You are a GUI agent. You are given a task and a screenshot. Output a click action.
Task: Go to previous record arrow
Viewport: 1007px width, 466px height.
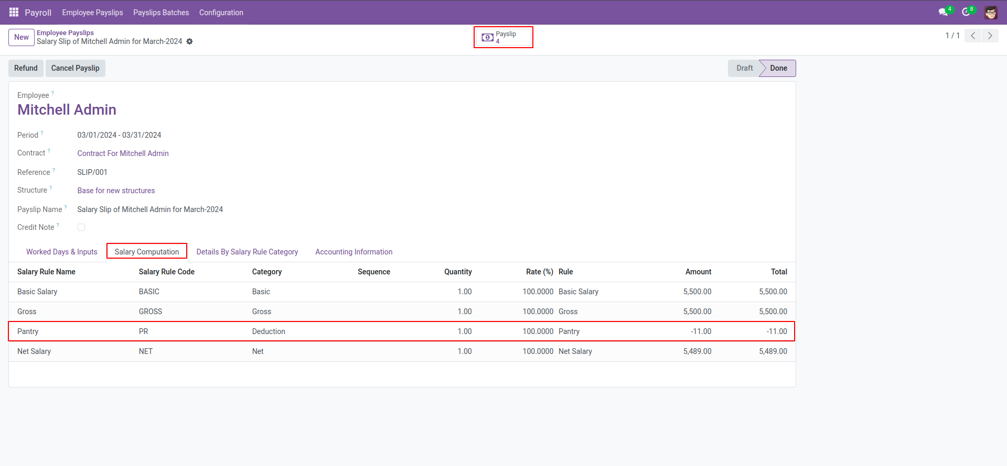973,36
